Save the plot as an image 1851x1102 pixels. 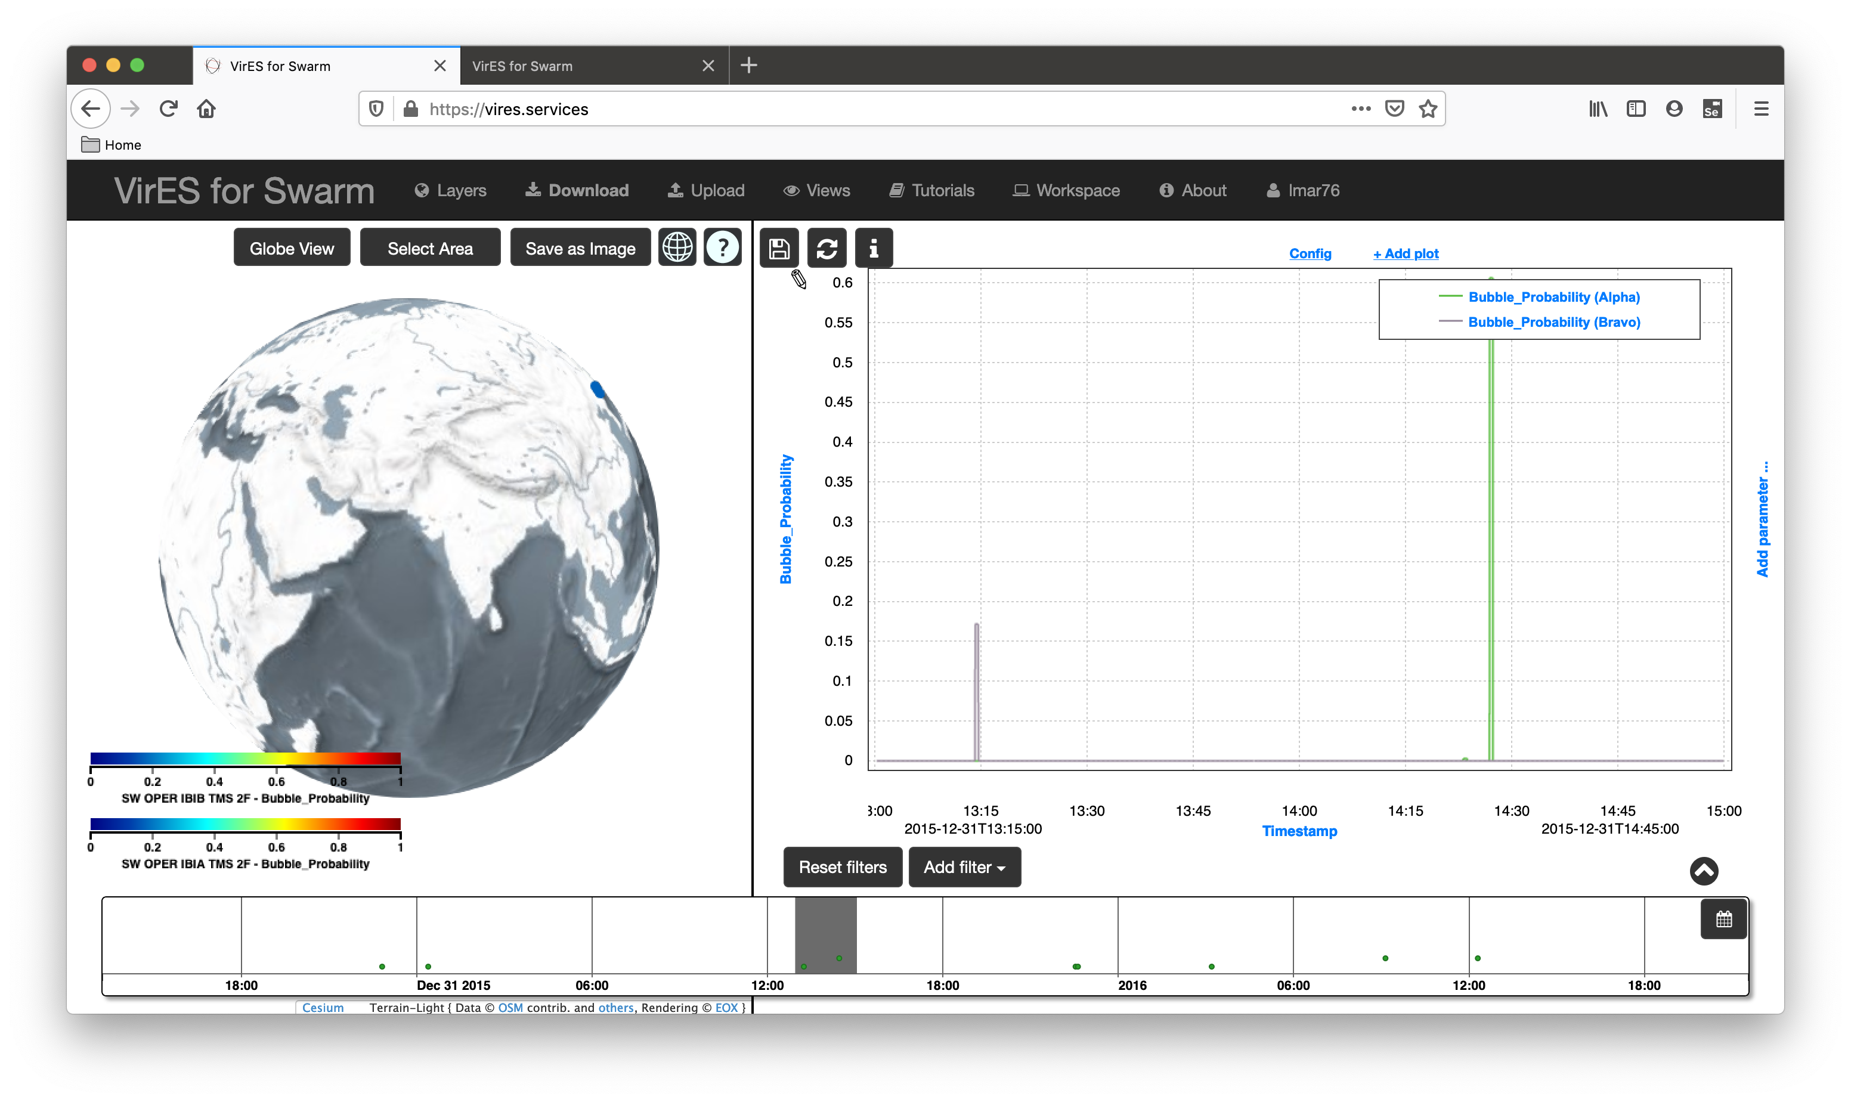click(778, 248)
